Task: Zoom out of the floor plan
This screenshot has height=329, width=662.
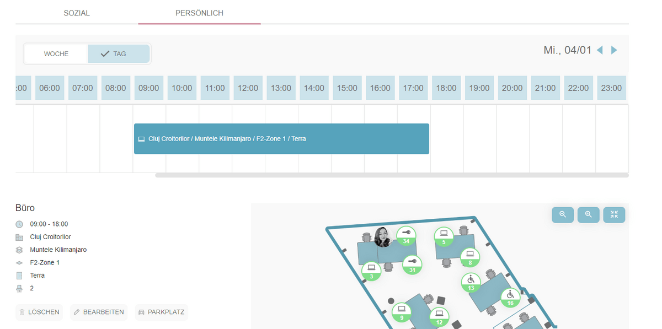Action: (x=563, y=215)
